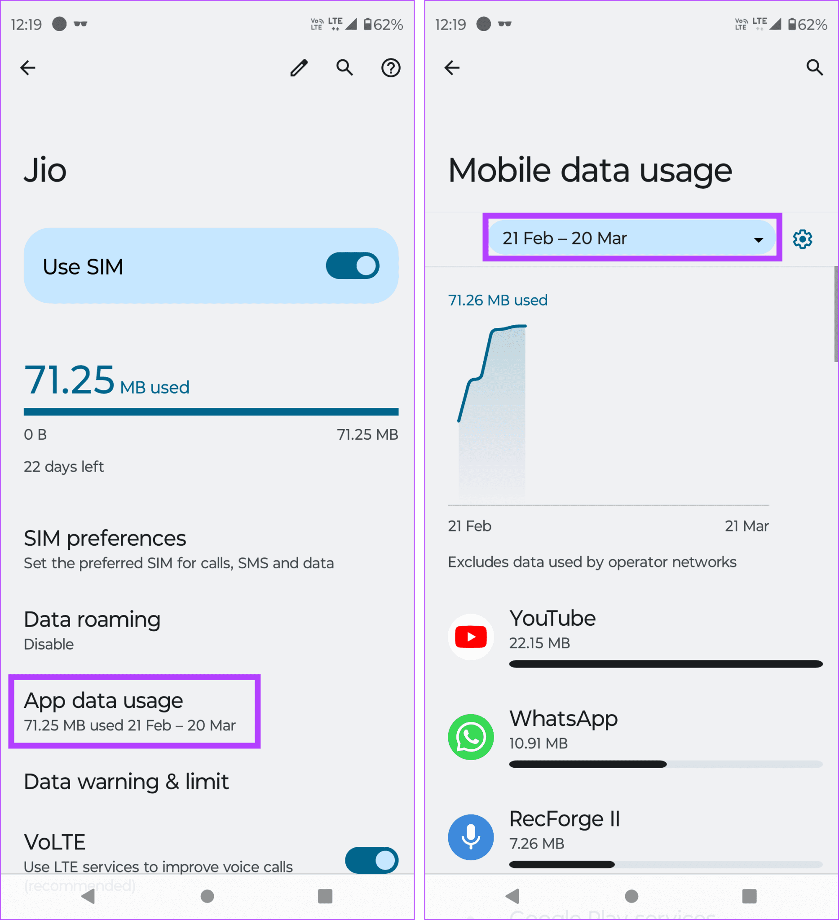The width and height of the screenshot is (839, 920).
Task: Tap the pencil edit icon on Jio screen
Action: point(299,68)
